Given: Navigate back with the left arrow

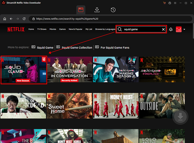Looking at the screenshot, I should coord(11,19).
